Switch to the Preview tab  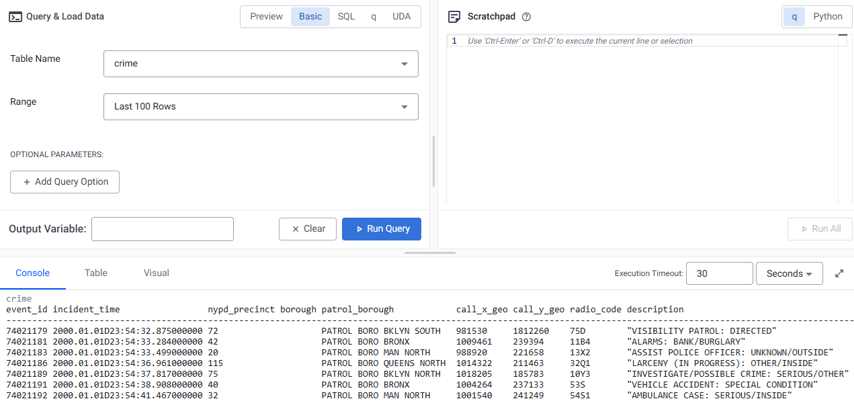266,16
